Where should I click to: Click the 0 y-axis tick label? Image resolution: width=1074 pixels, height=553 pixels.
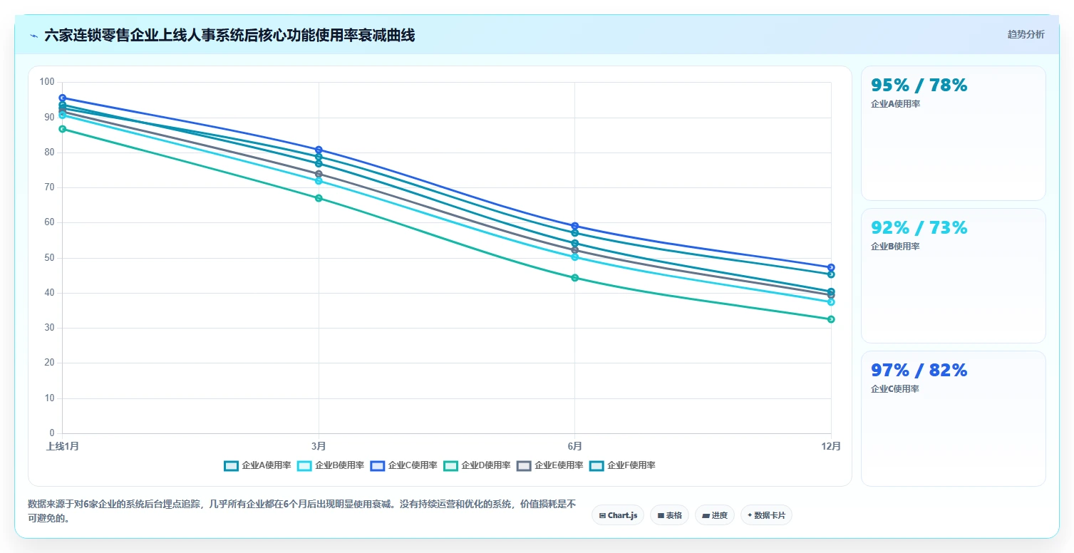[52, 433]
